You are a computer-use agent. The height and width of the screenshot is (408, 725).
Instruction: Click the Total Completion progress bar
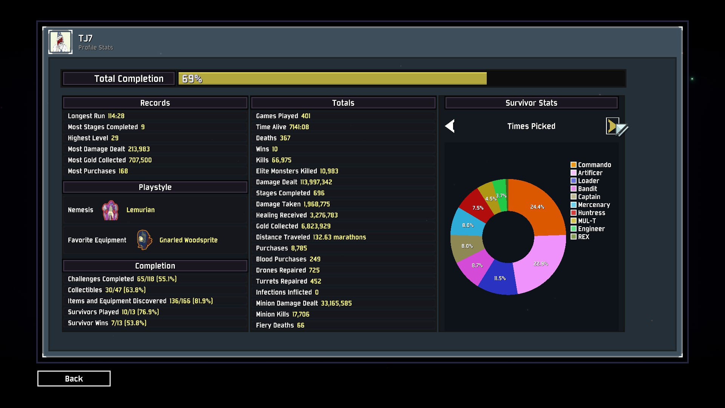[x=401, y=79]
